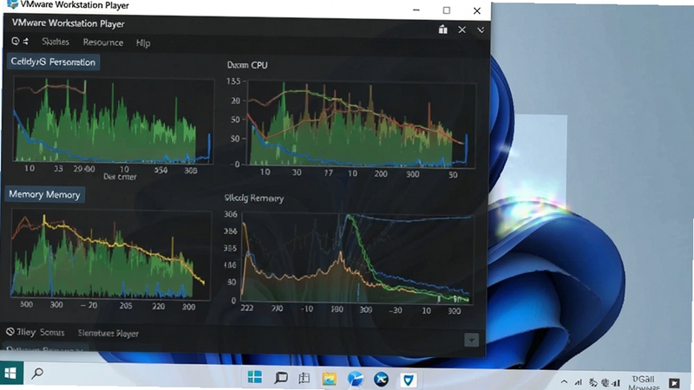Click the Daan CPU chart title

pyautogui.click(x=247, y=65)
